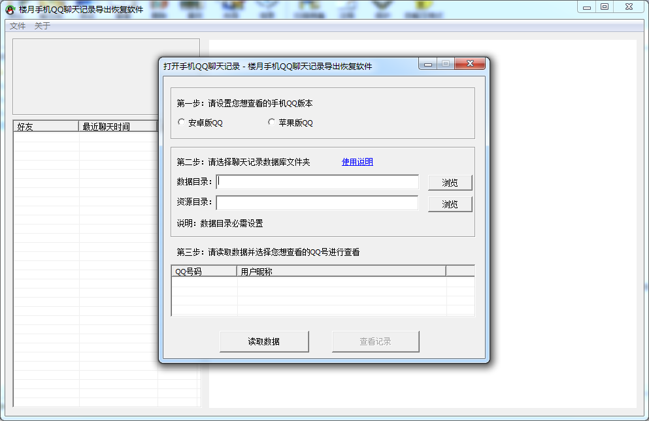Image resolution: width=649 pixels, height=421 pixels.
Task: Focus the 数据目录 input field
Action: (318, 181)
